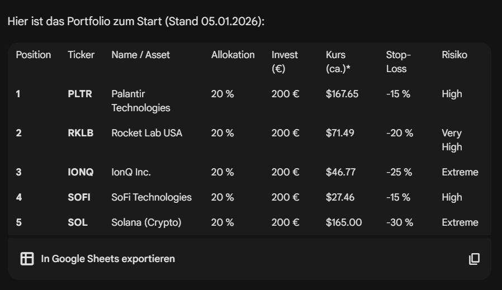
Task: Click the Position column header
Action: (33, 55)
